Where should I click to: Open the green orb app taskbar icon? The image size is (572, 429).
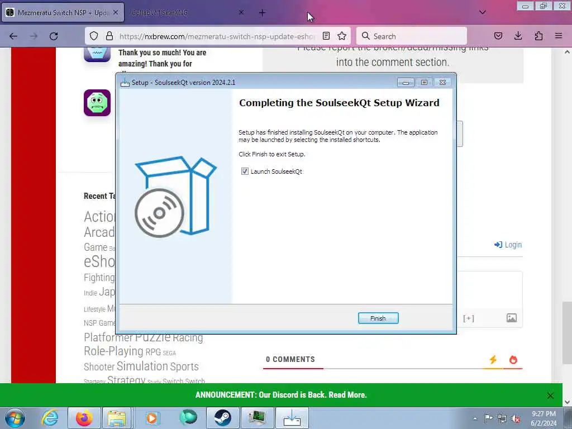(x=188, y=418)
